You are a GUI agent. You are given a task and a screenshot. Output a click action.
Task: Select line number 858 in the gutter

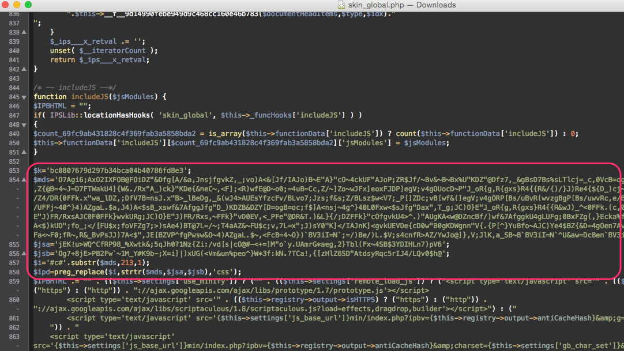[14, 272]
